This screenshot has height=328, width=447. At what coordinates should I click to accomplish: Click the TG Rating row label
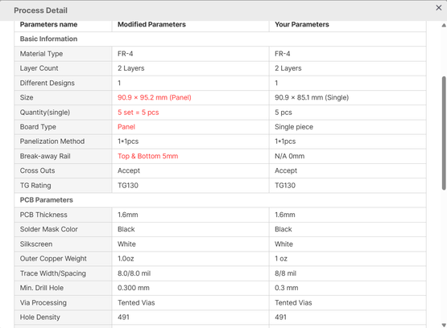pos(35,186)
